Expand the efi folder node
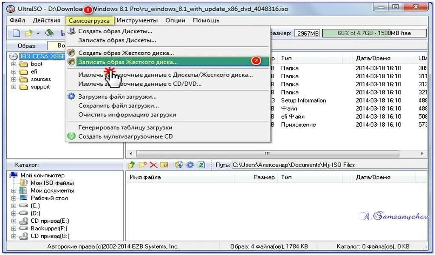This screenshot has width=435, height=255. click(13, 71)
